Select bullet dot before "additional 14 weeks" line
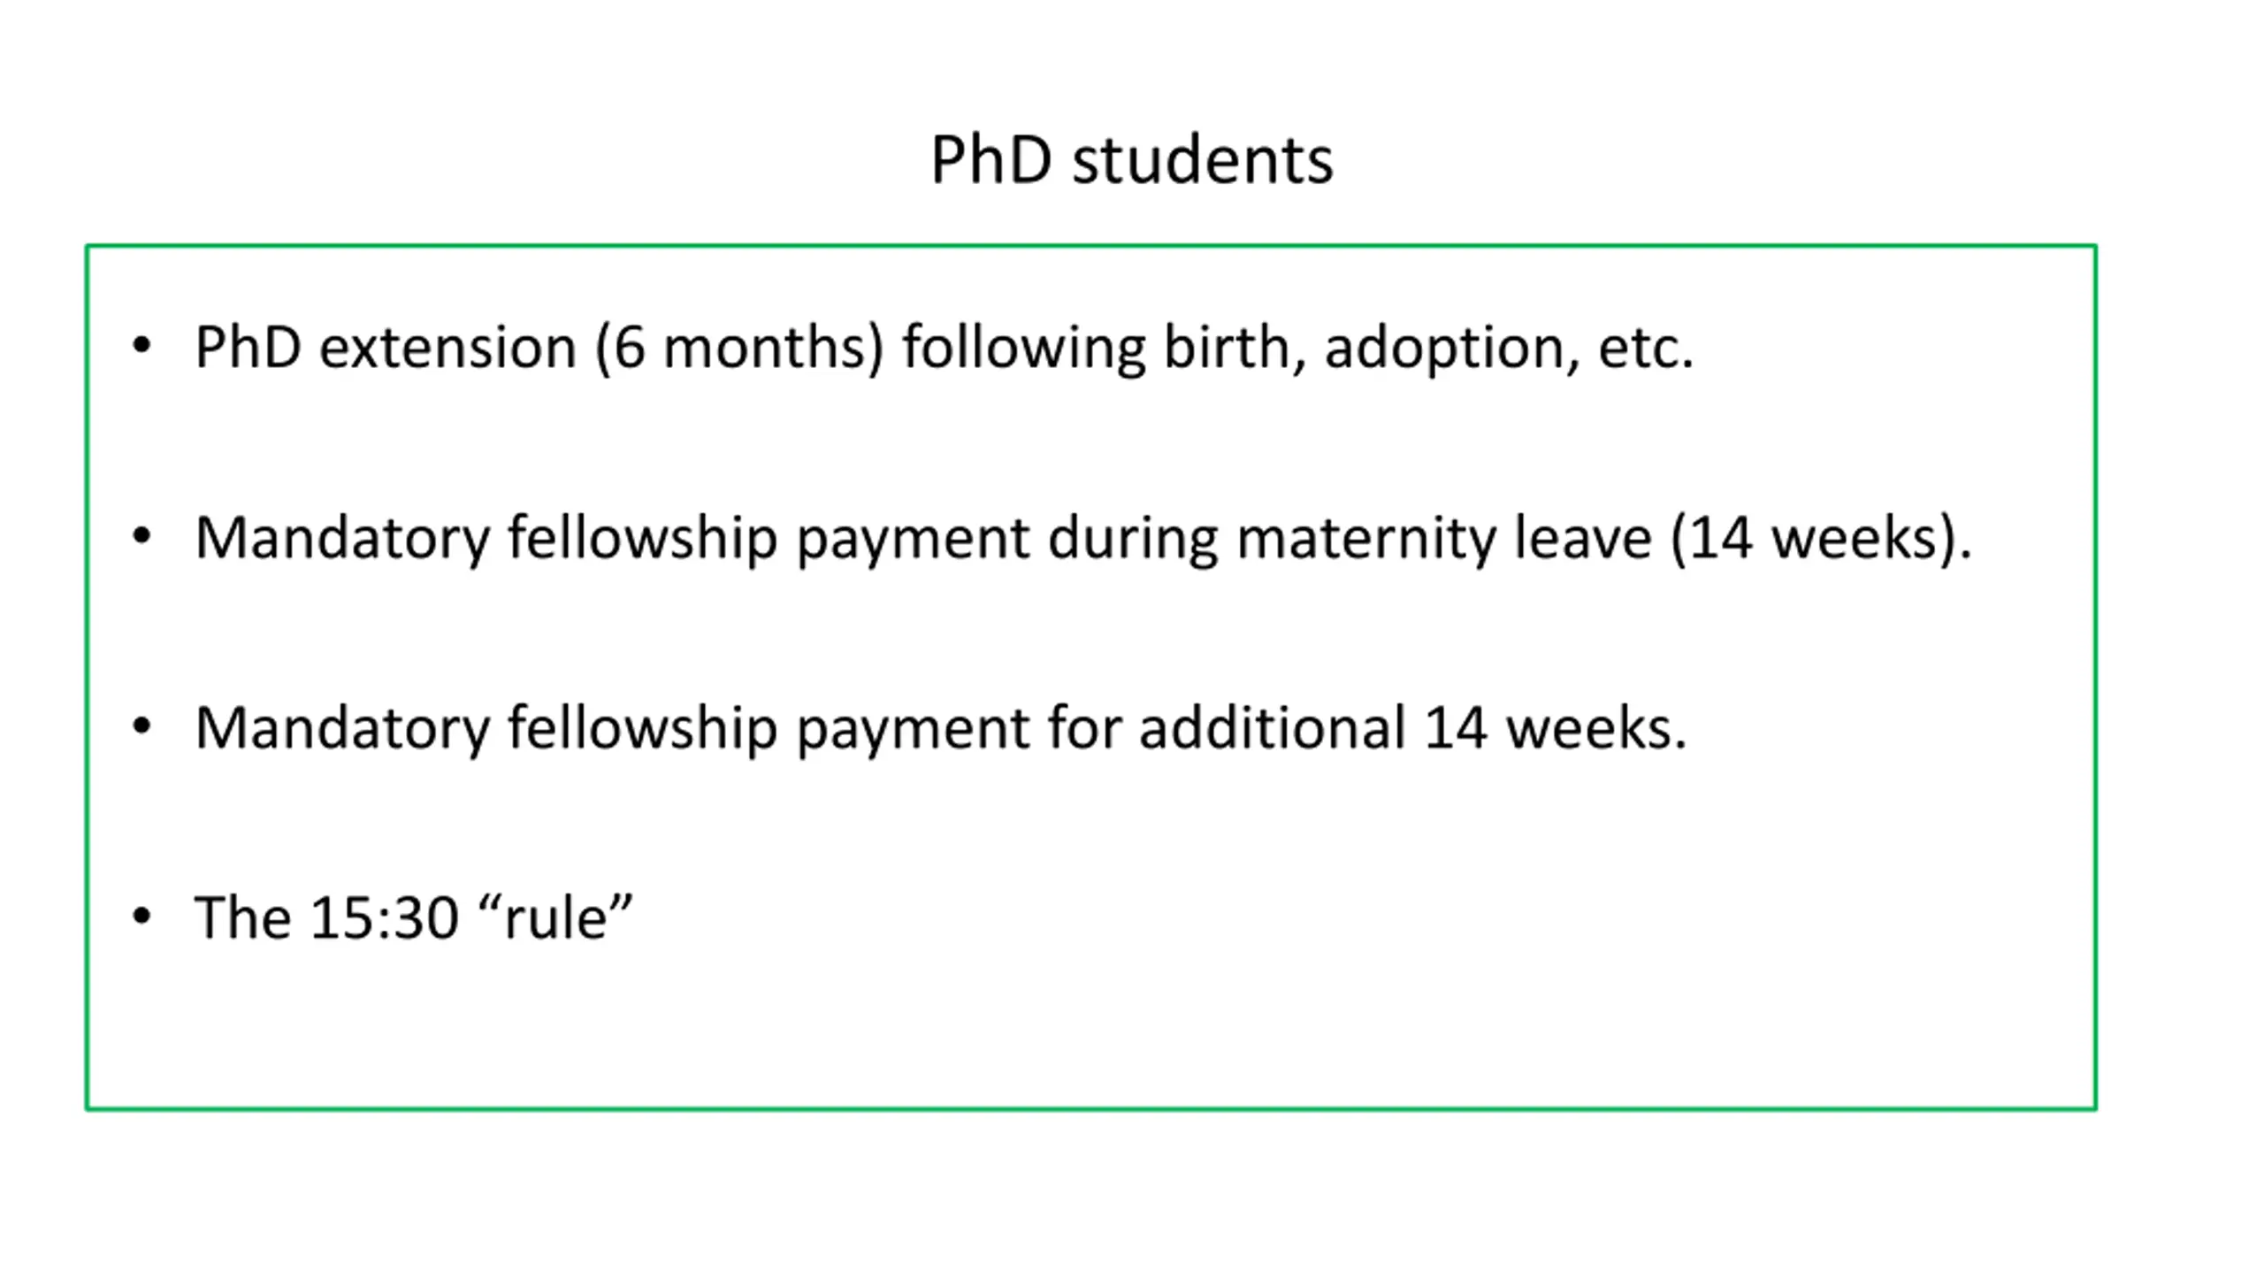 141,726
